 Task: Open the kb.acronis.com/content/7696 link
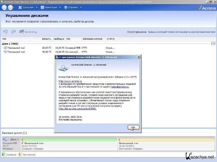77,109
